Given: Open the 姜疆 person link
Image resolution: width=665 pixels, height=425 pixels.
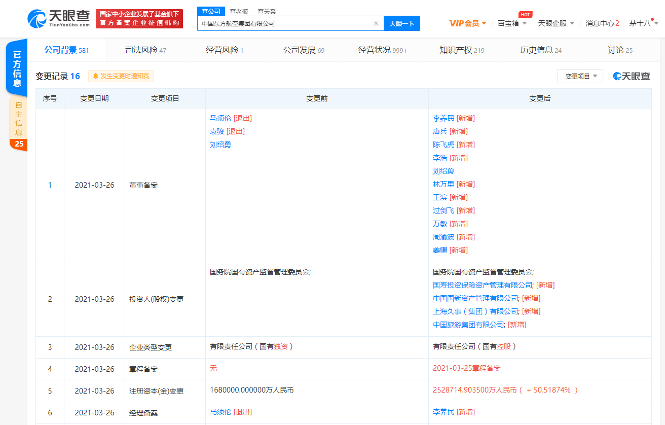Looking at the screenshot, I should point(440,250).
